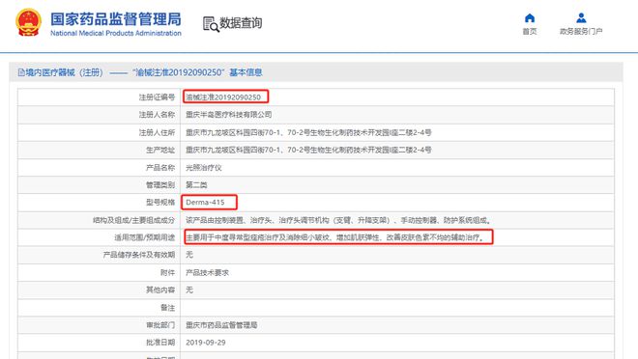
Task: Select product name 光照治疗仪
Action: click(204, 168)
